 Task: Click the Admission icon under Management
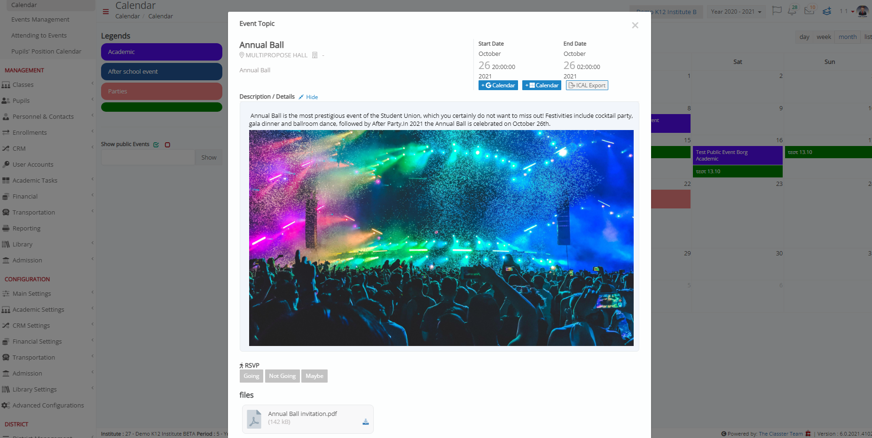(x=6, y=261)
